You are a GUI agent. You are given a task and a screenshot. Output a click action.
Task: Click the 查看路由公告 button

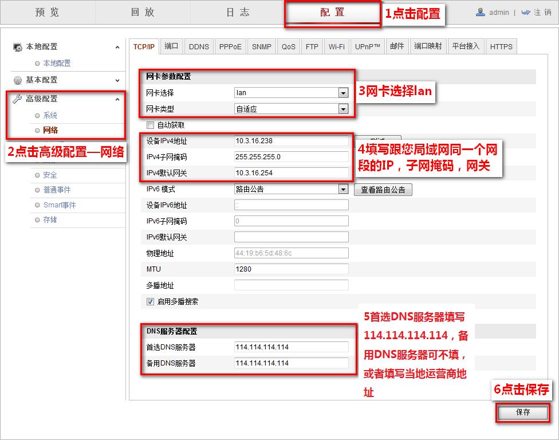pos(384,188)
